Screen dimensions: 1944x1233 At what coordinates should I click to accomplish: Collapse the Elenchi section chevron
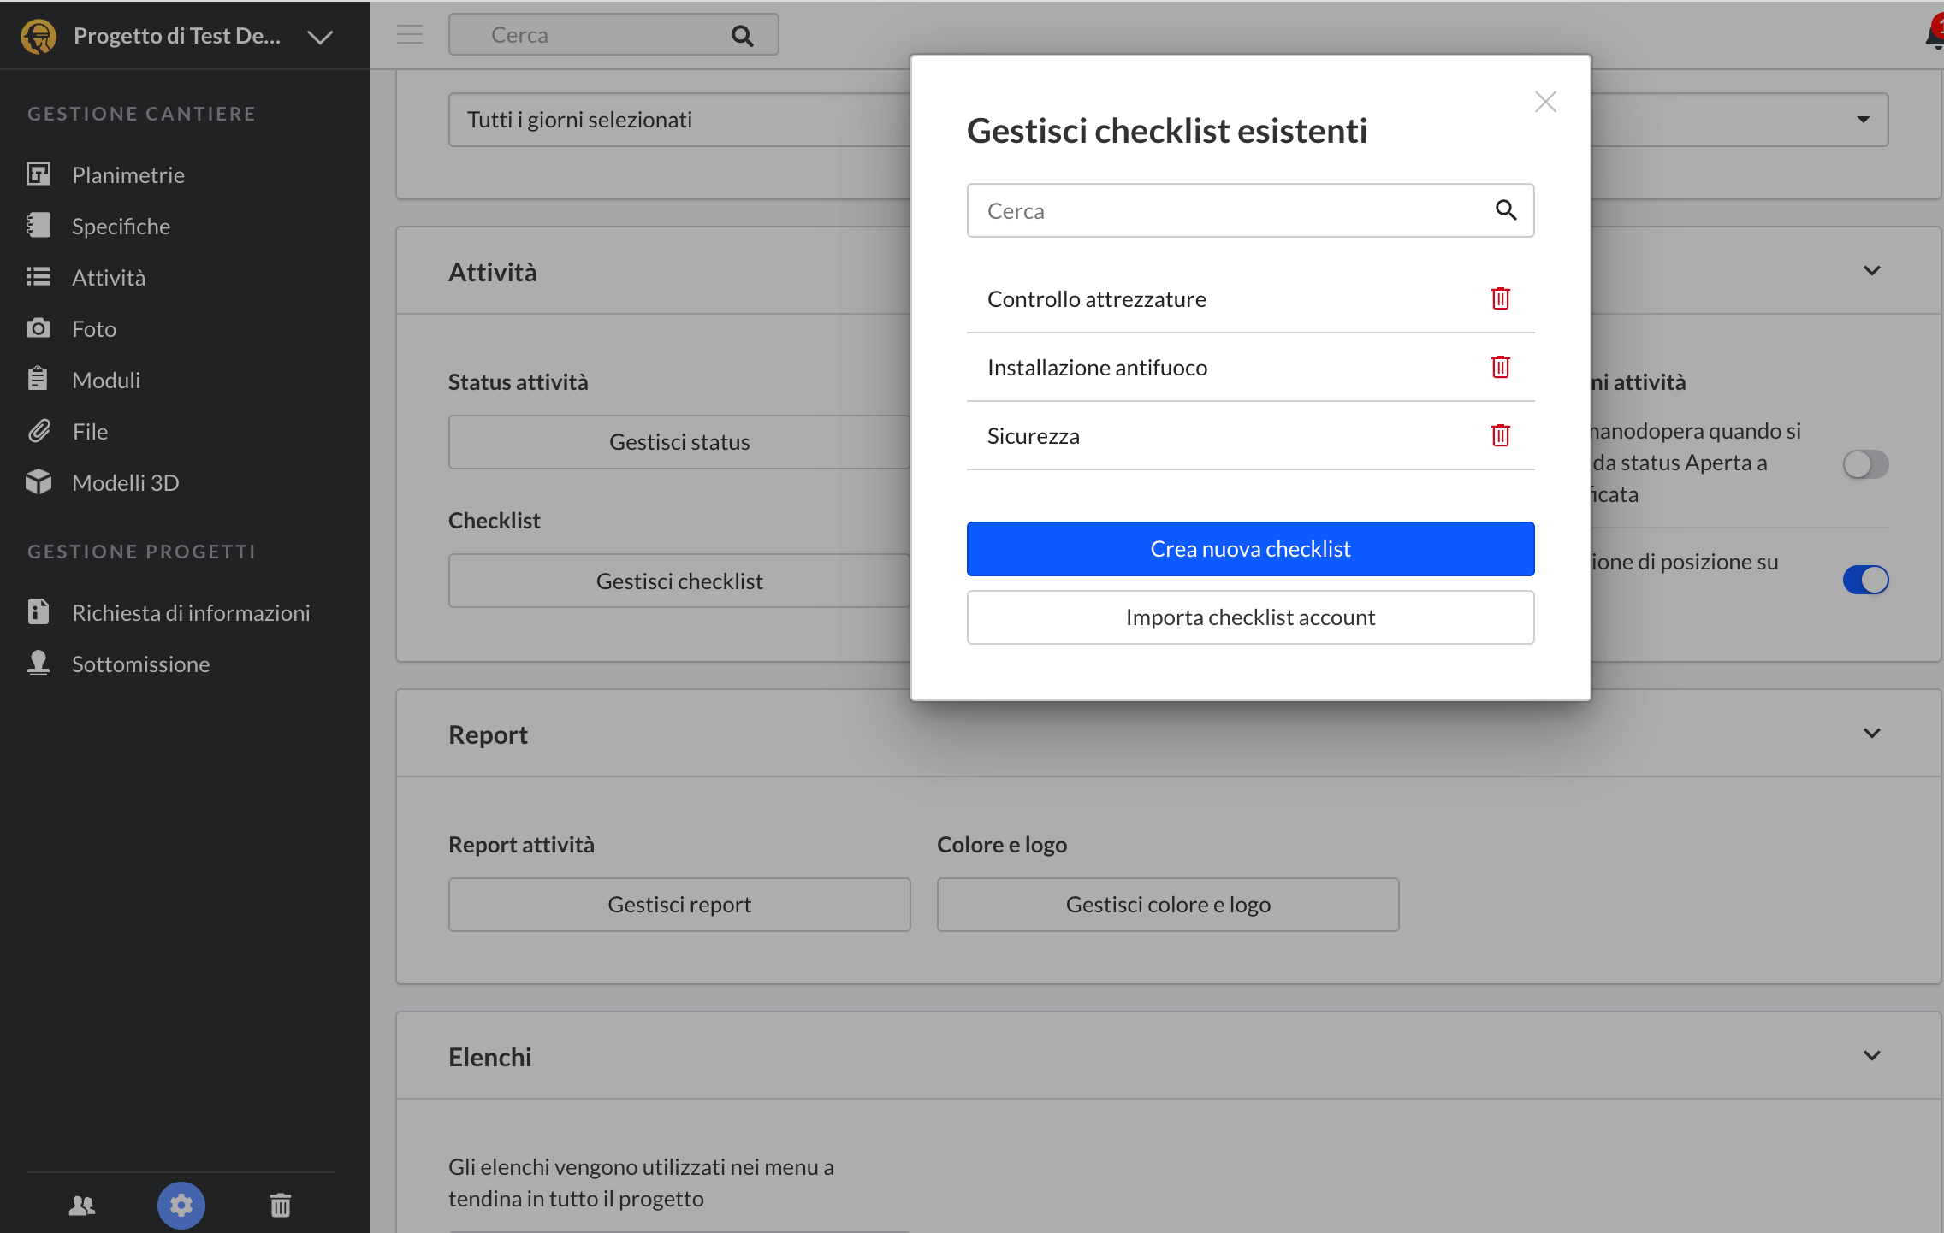click(1871, 1056)
